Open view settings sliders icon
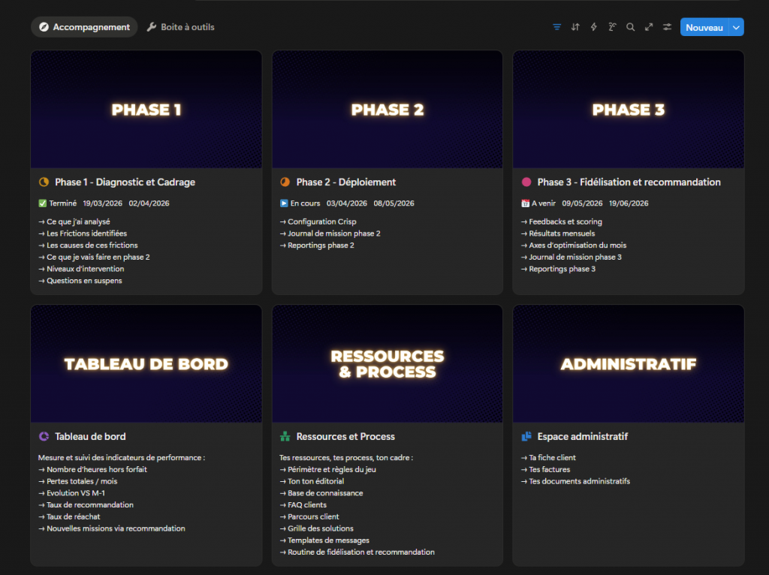This screenshot has width=769, height=575. (x=667, y=27)
